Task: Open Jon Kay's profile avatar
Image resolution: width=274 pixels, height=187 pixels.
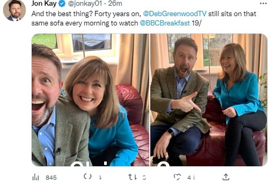Action: (14, 10)
